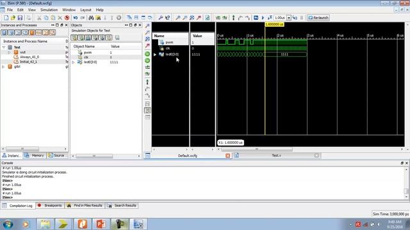Open the Simulation menu
Screen dimensions: 410x230
pyautogui.click(x=49, y=10)
